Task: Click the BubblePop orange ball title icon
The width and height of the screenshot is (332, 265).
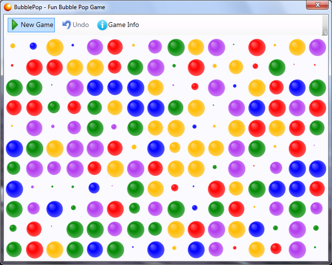Action: coord(8,7)
